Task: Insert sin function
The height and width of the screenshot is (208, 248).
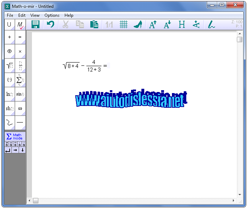Action: pos(20,94)
